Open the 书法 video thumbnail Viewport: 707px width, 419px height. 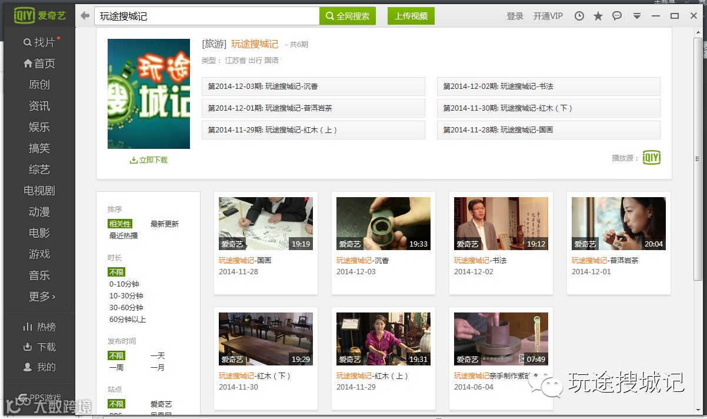[501, 224]
